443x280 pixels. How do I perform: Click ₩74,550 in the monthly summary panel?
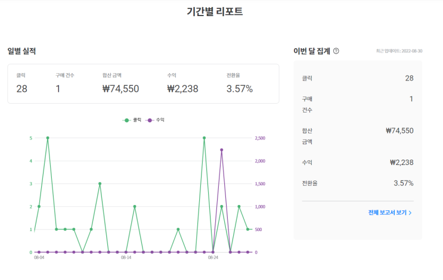coord(399,130)
